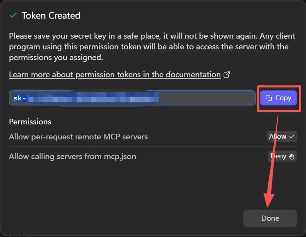Click the green checkmark icon next to Token Created
Image resolution: width=306 pixels, height=237 pixels.
13,15
